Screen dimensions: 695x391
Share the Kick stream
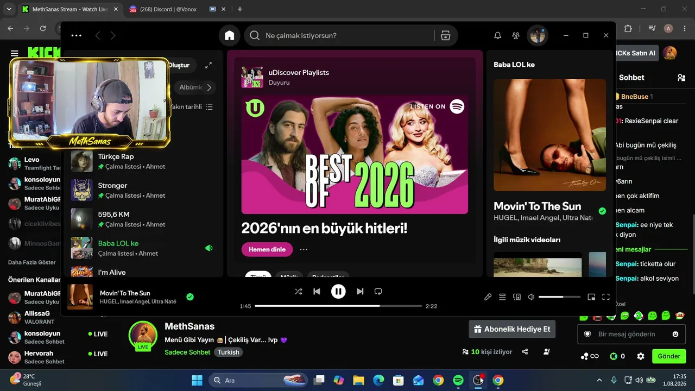point(525,352)
